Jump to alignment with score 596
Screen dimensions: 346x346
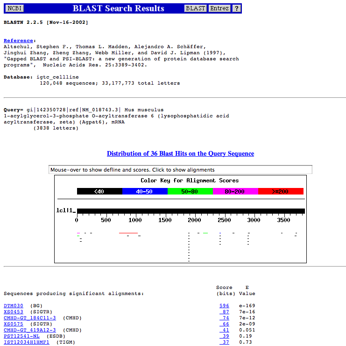pos(224,306)
